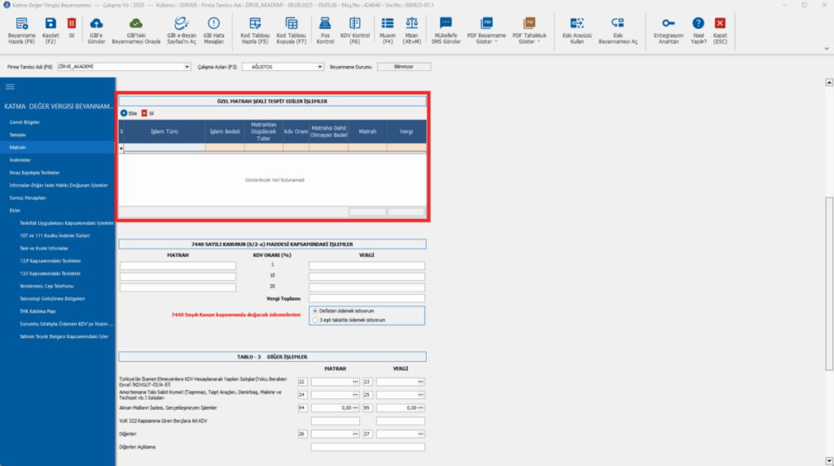Open Tam ve Kısmi İstisnalar
The image size is (834, 466).
coord(44,248)
